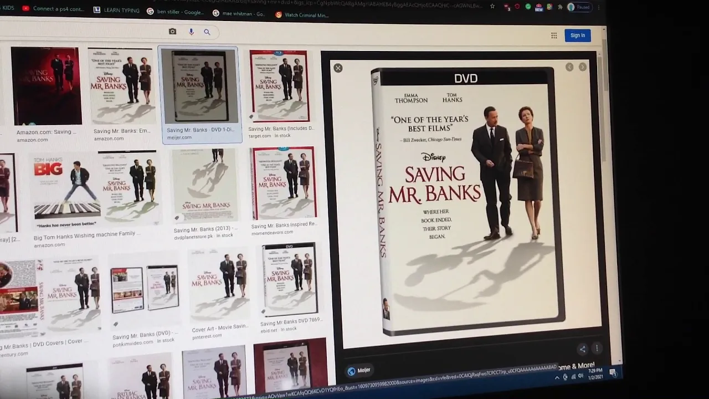Click the Sign in button
The width and height of the screenshot is (709, 399).
click(x=577, y=35)
